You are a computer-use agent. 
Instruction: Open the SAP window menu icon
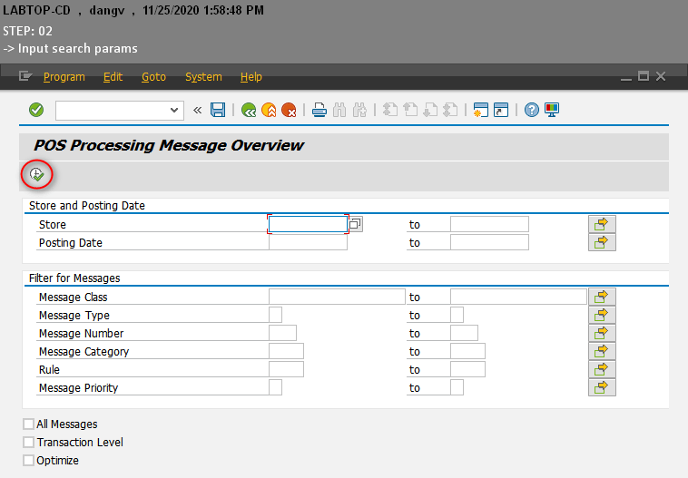pyautogui.click(x=25, y=77)
